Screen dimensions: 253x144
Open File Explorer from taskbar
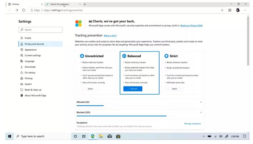(x=101, y=136)
